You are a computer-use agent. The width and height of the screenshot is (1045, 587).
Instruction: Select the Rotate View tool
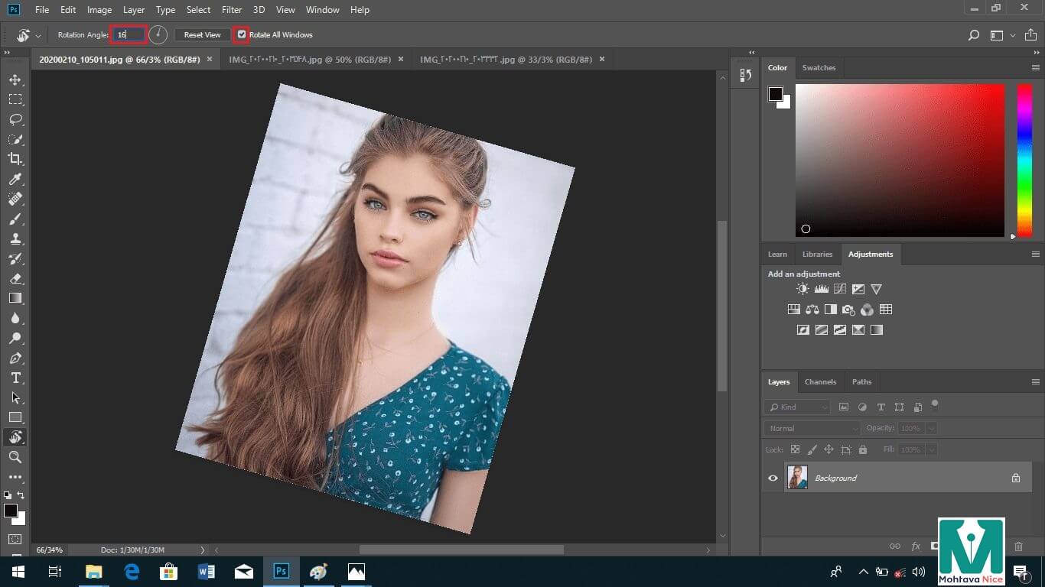click(15, 437)
